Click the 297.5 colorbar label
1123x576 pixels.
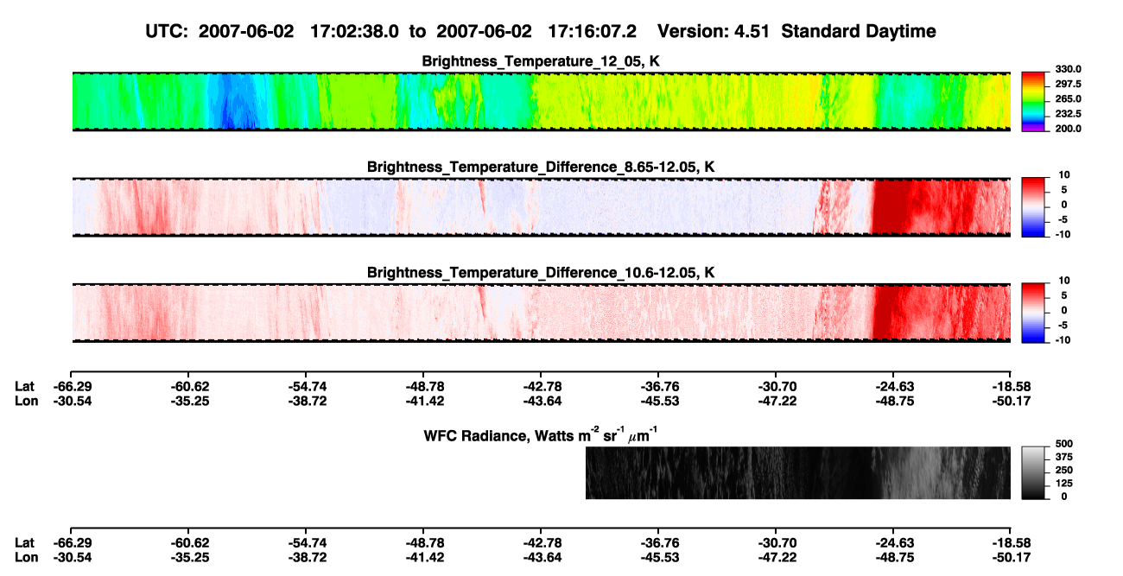(1068, 84)
